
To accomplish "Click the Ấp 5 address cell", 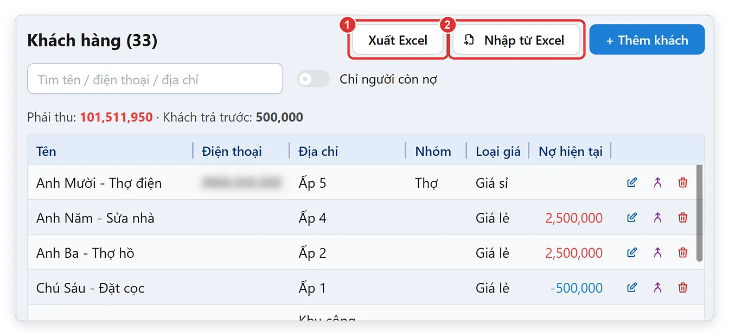I will [312, 183].
